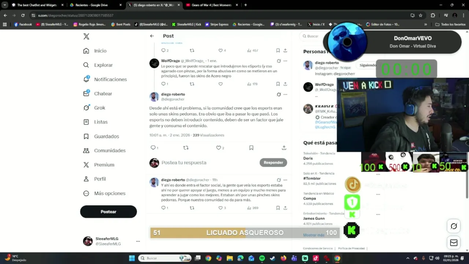Open Explorar in the X sidebar
469x264 pixels.
click(98, 65)
